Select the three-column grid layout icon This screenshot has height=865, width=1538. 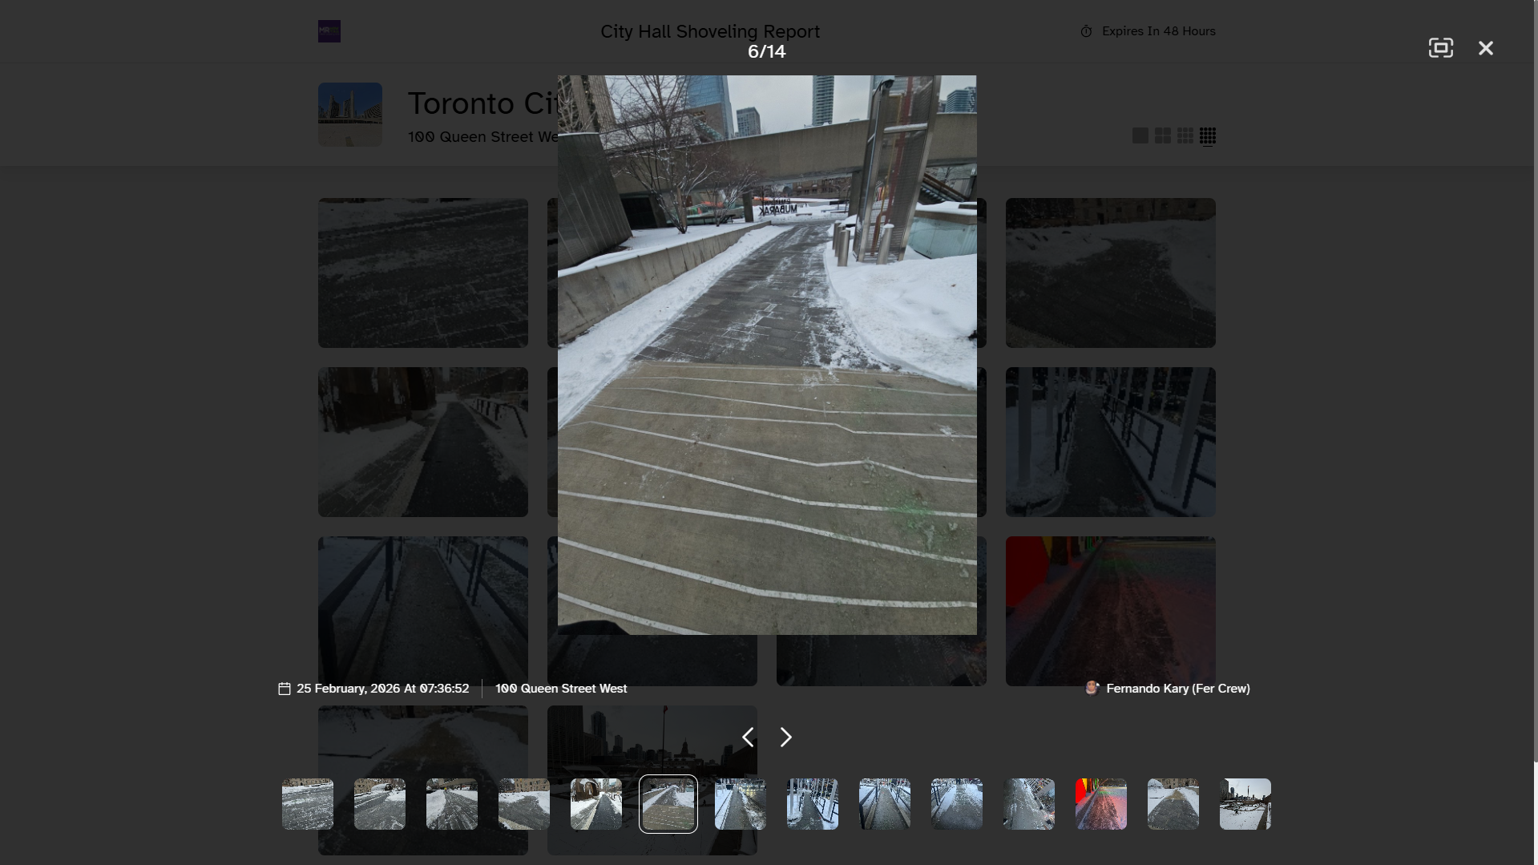coord(1185,135)
